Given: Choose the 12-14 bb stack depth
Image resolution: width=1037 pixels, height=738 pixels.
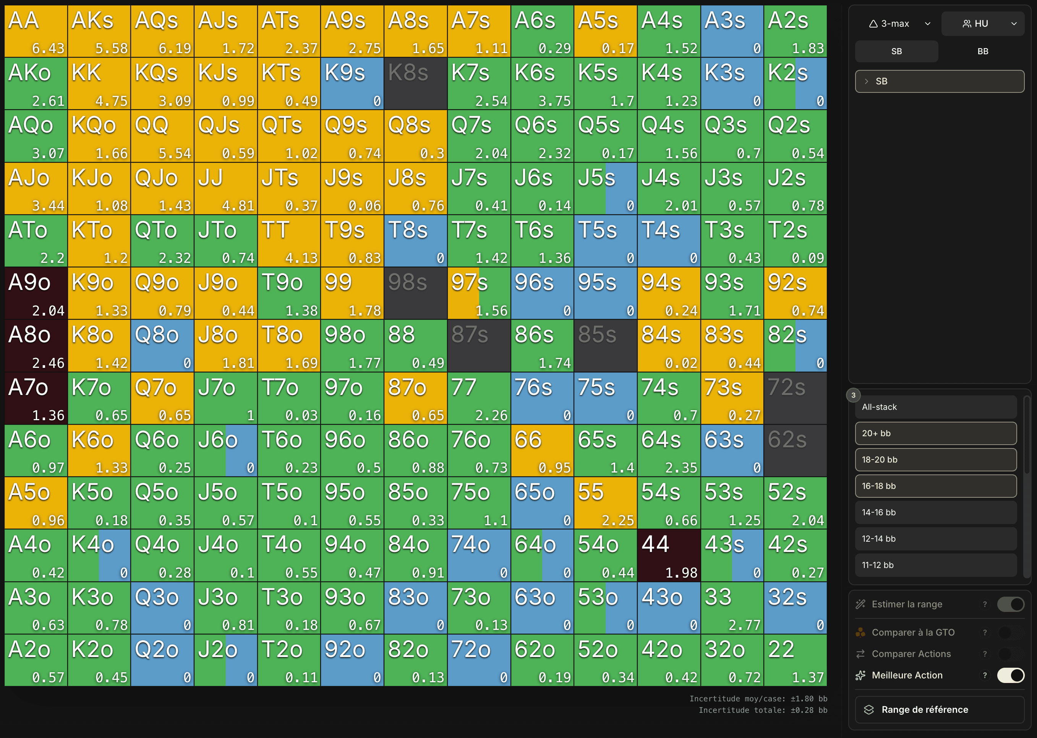Looking at the screenshot, I should (936, 539).
